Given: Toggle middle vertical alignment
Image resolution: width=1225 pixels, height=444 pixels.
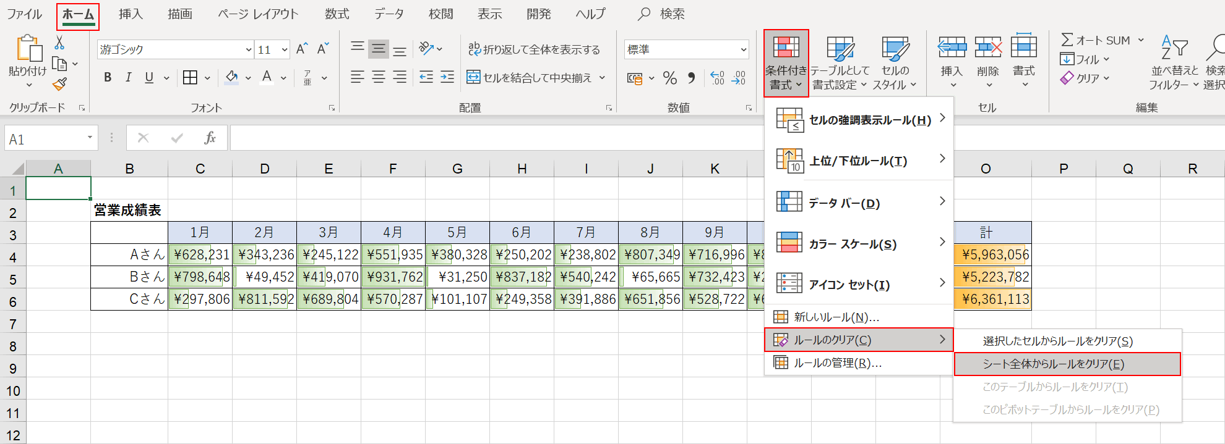Looking at the screenshot, I should point(379,49).
